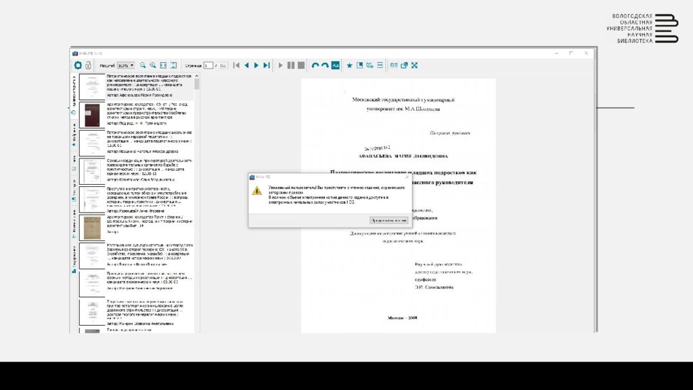693x390 pixels.
Task: Click the padlock icon in toolbar
Action: [x=88, y=66]
